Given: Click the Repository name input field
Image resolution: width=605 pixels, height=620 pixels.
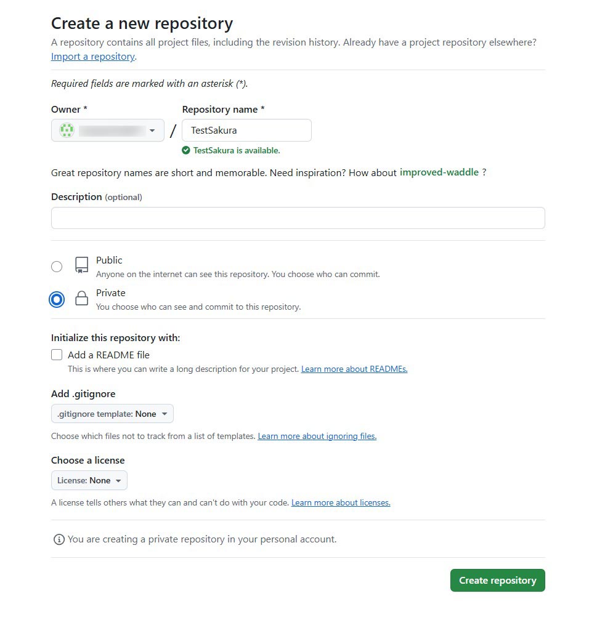Looking at the screenshot, I should pos(246,131).
